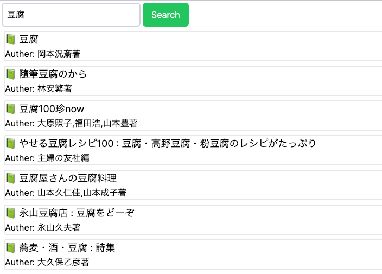Viewport: 382px width, 274px height.
Task: Select the result title 豆腐
Action: point(29,40)
